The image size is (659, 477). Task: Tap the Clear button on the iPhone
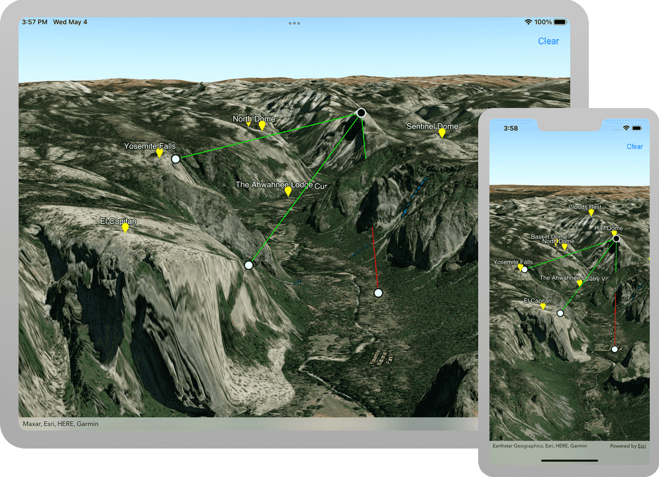634,146
